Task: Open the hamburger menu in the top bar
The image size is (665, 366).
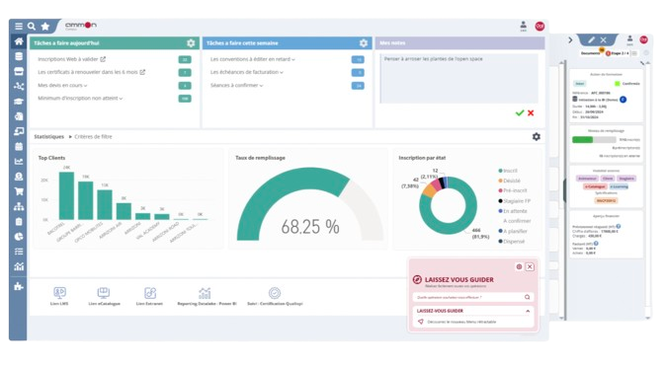Action: click(19, 27)
